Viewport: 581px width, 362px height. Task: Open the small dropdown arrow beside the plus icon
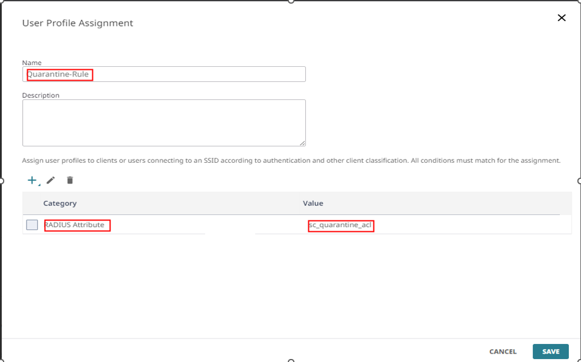[x=39, y=184]
